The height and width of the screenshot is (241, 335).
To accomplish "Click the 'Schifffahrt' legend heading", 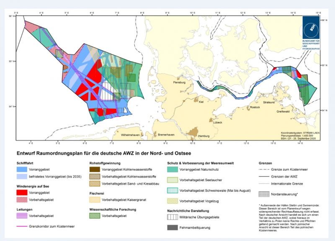I will point(25,163).
